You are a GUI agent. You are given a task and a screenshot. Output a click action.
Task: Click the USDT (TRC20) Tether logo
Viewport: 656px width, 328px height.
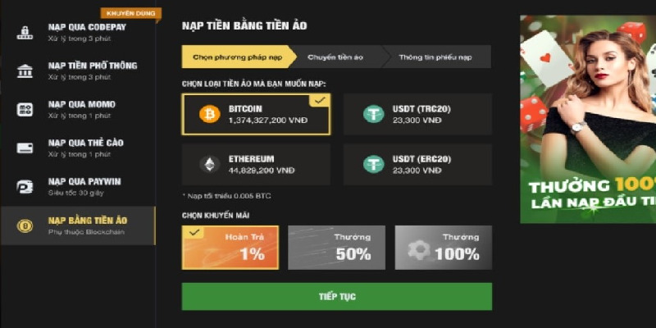pos(374,114)
